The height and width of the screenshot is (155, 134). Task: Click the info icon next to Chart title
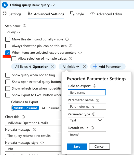click(23, 117)
